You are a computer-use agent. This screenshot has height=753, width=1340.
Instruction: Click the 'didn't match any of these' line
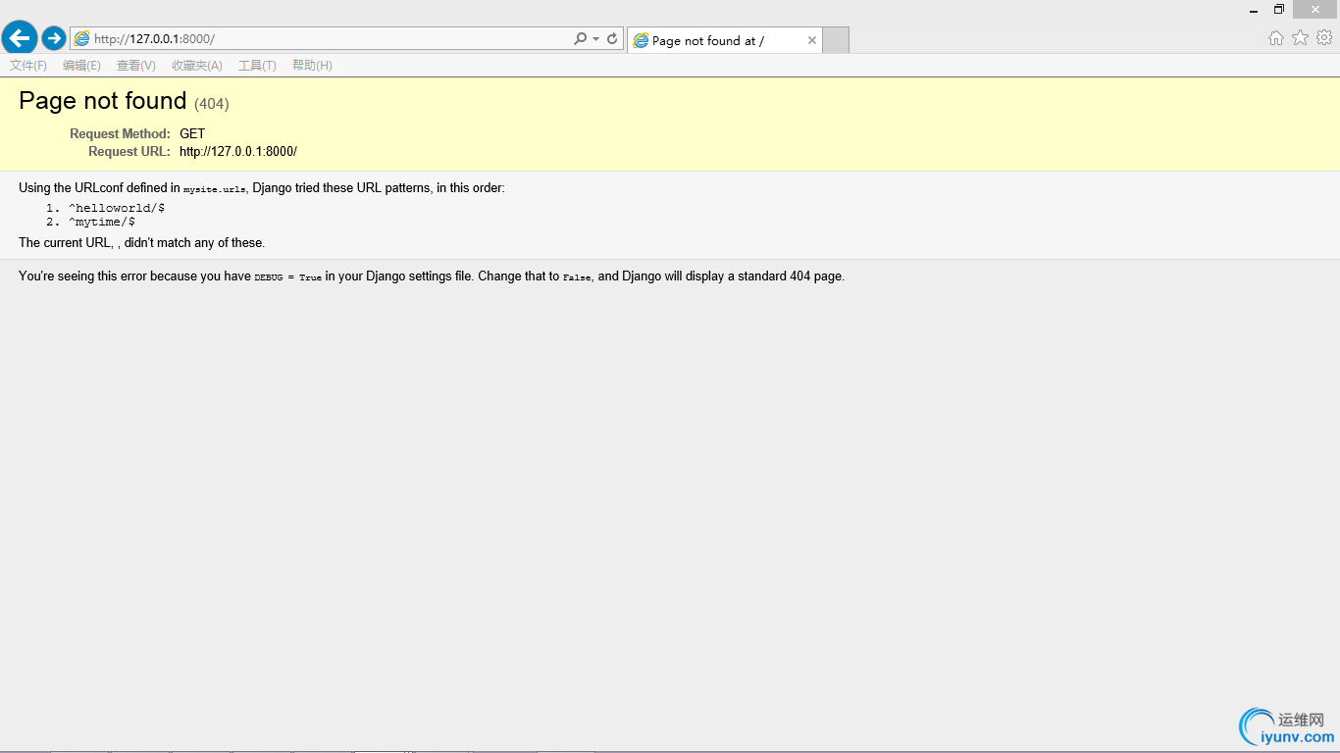(x=142, y=243)
